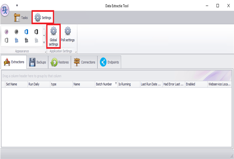Viewport: 234px width, 159px height.
Task: Open the Connections tab
Action: pos(84,62)
